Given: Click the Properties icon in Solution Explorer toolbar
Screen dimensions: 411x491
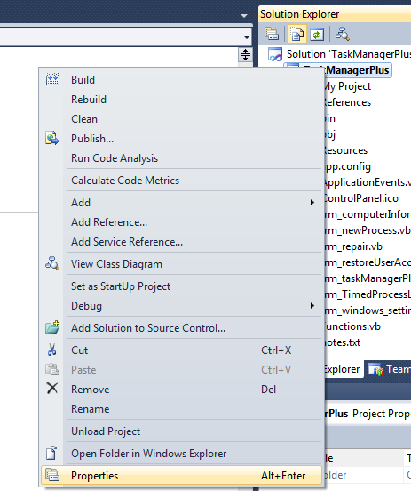Looking at the screenshot, I should pos(272,34).
